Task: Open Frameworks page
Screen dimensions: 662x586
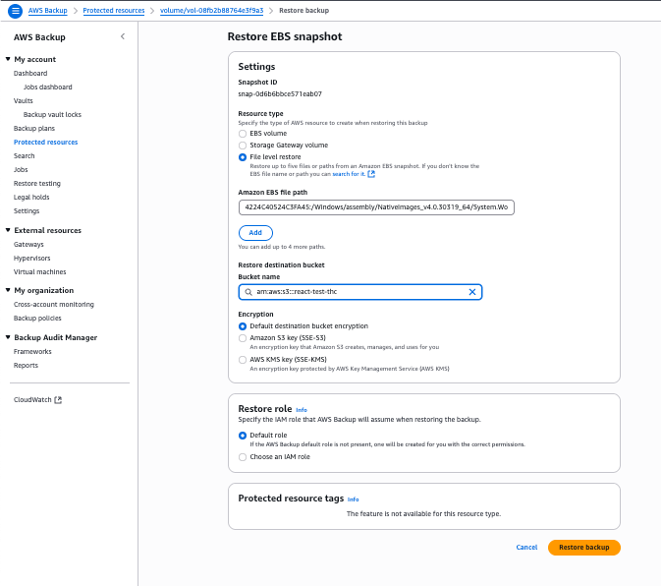Action: pos(32,352)
